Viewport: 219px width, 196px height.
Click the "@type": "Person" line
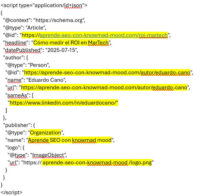[x=27, y=65]
